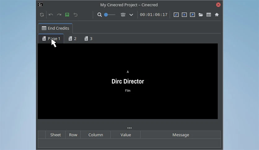The image size is (259, 150).
Task: Toggle the layout guides icon
Action: tap(123, 15)
